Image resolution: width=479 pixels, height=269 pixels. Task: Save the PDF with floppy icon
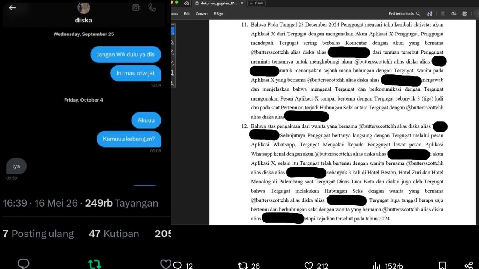pos(443,13)
